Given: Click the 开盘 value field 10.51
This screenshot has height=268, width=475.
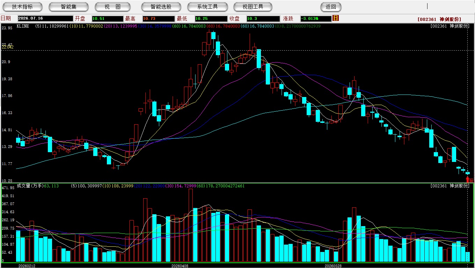Looking at the screenshot, I should click(108, 18).
